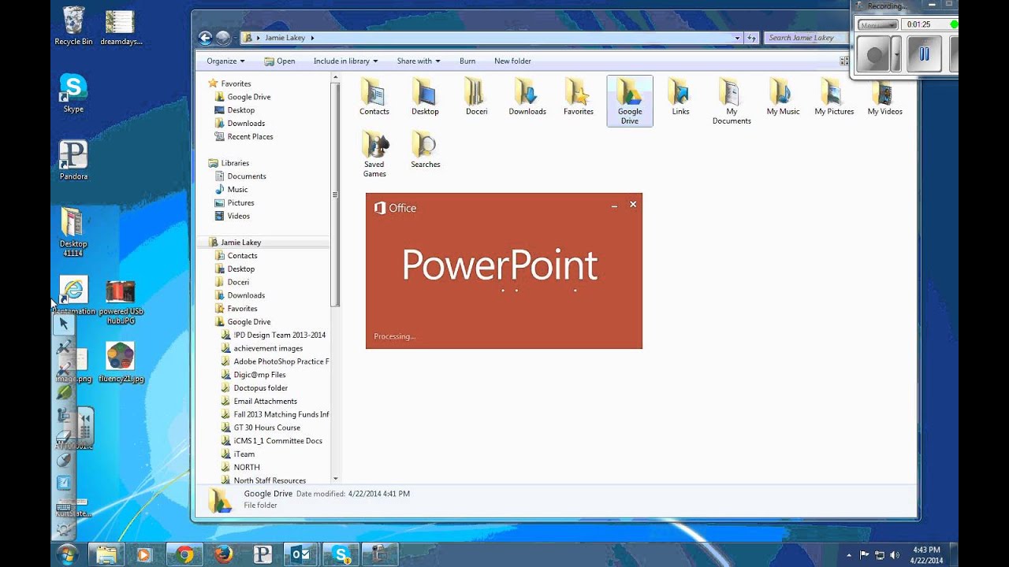
Task: Click the Pandora taskbar icon
Action: (262, 554)
